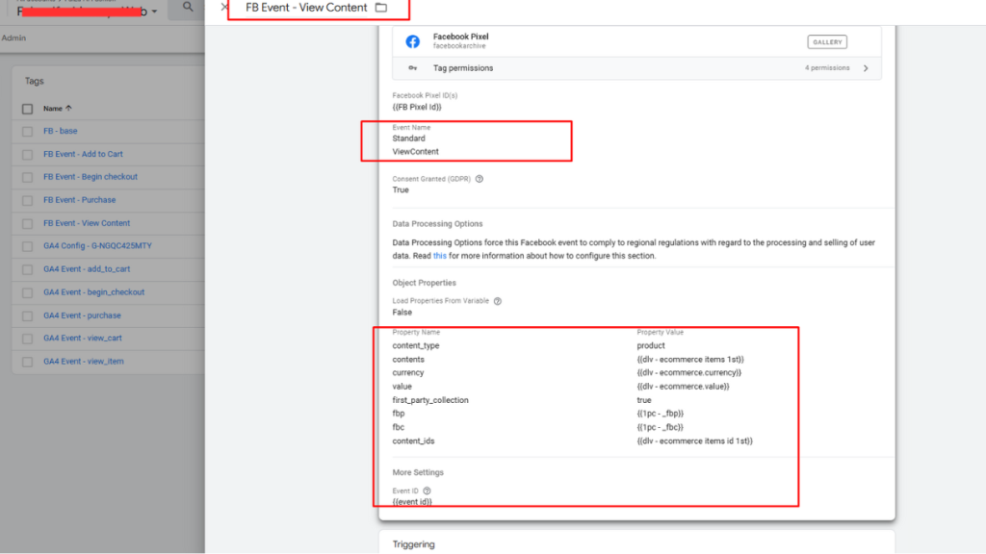Check the box for GA4 Event - view_cart

click(x=27, y=339)
